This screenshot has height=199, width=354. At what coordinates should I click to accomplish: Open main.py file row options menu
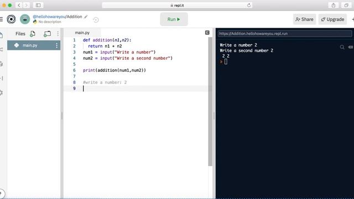[56, 45]
